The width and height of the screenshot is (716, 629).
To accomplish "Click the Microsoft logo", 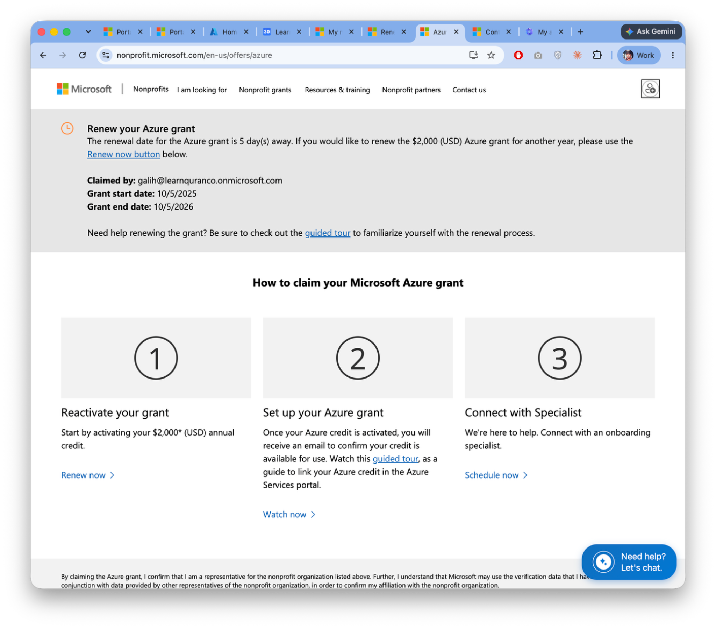I will (84, 89).
